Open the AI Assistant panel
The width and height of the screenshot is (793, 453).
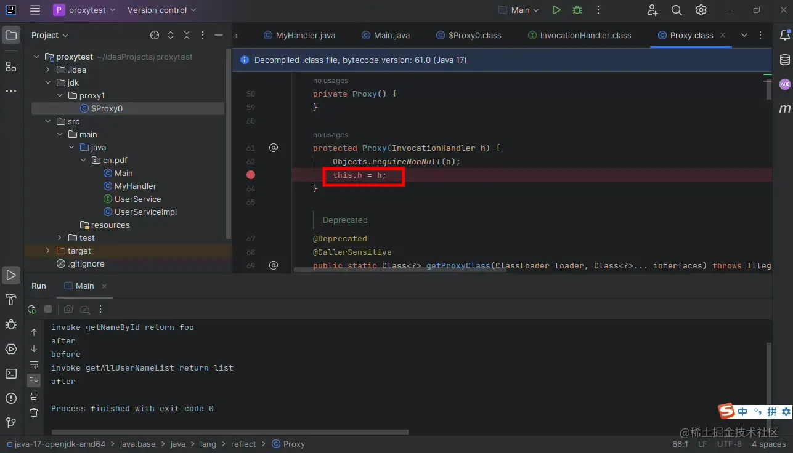point(784,84)
